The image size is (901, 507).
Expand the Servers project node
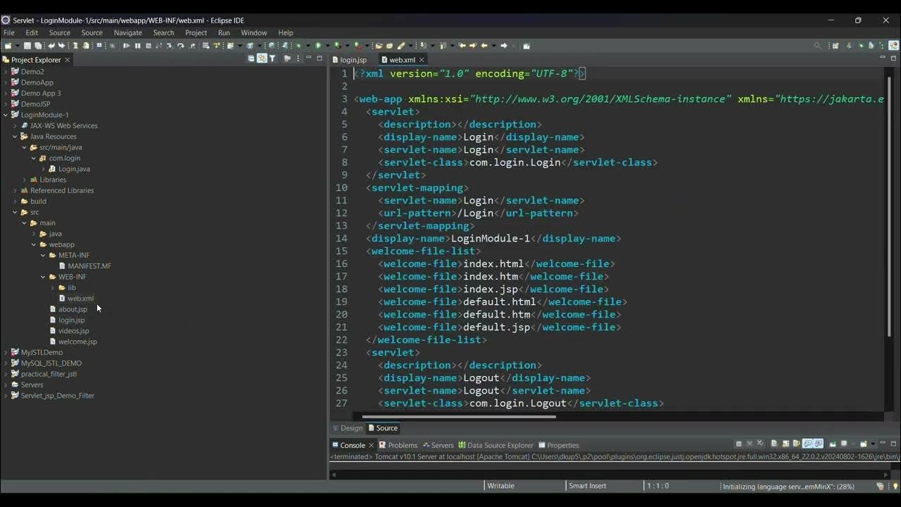tap(6, 384)
